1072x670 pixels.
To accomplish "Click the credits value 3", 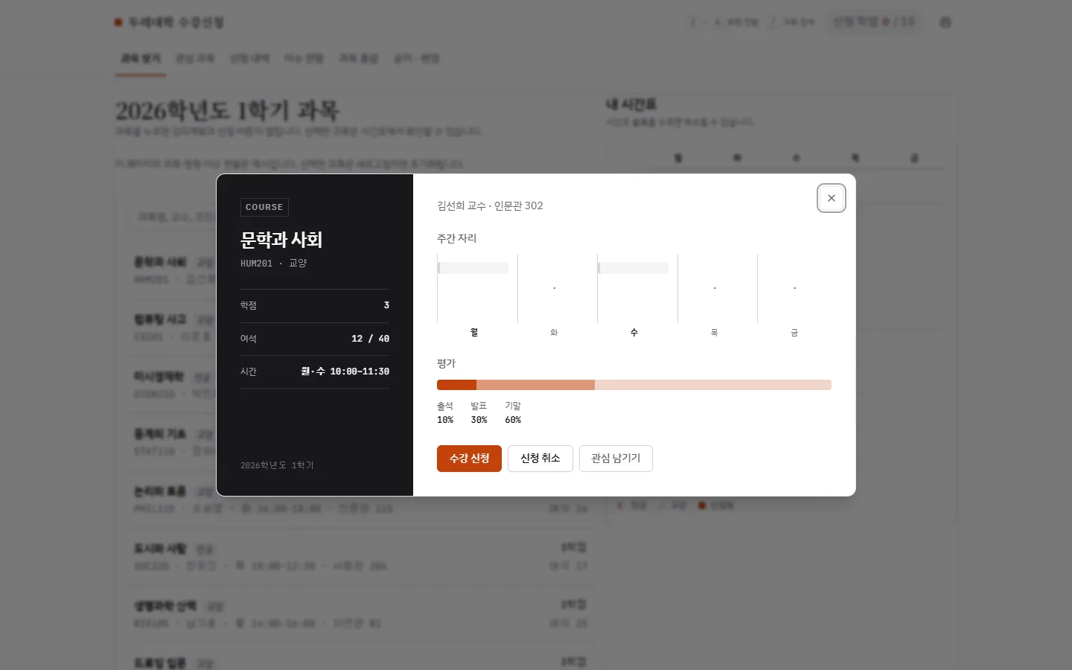I will point(386,305).
